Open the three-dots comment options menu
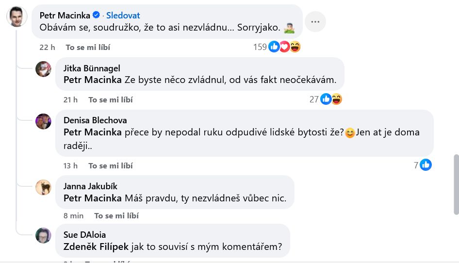Screen dimensions: 459x263 [315, 22]
